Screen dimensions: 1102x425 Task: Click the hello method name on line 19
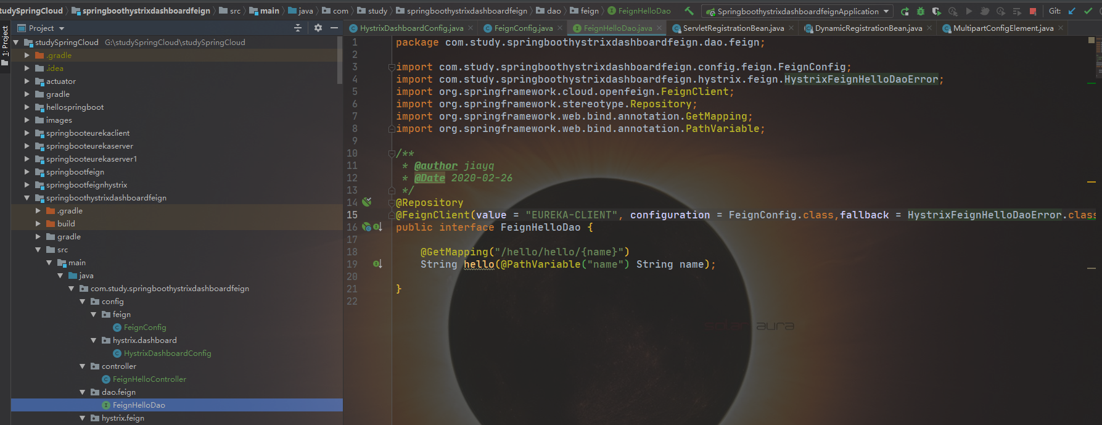pyautogui.click(x=479, y=265)
